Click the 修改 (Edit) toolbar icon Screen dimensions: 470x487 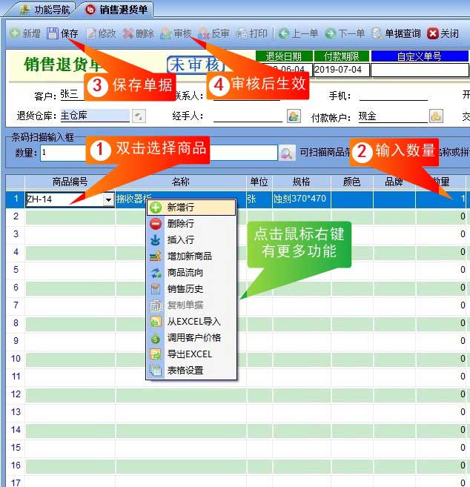[x=90, y=33]
